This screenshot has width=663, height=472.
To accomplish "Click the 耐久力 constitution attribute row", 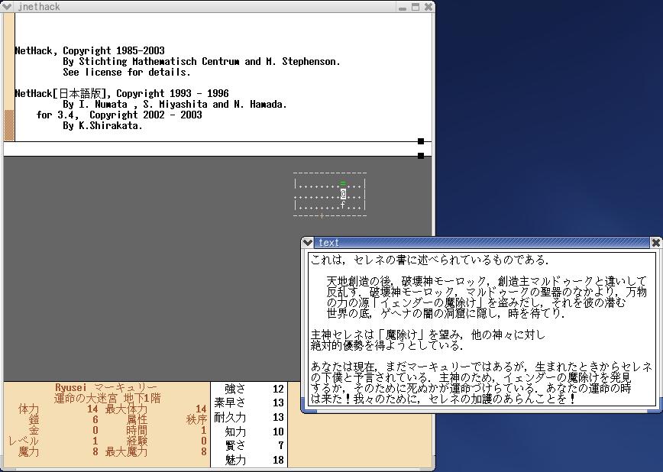I will [249, 418].
